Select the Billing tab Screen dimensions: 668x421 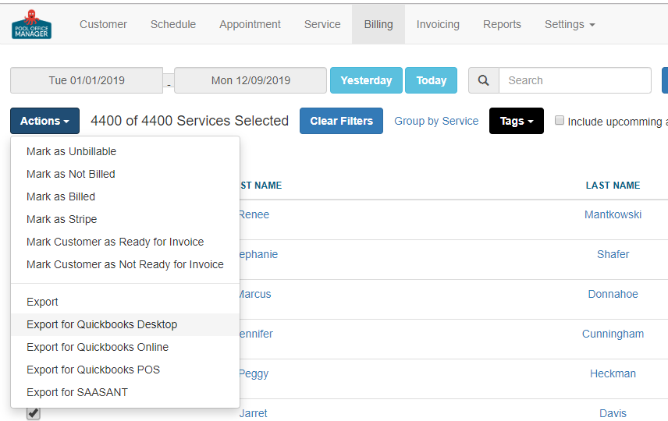(x=378, y=24)
